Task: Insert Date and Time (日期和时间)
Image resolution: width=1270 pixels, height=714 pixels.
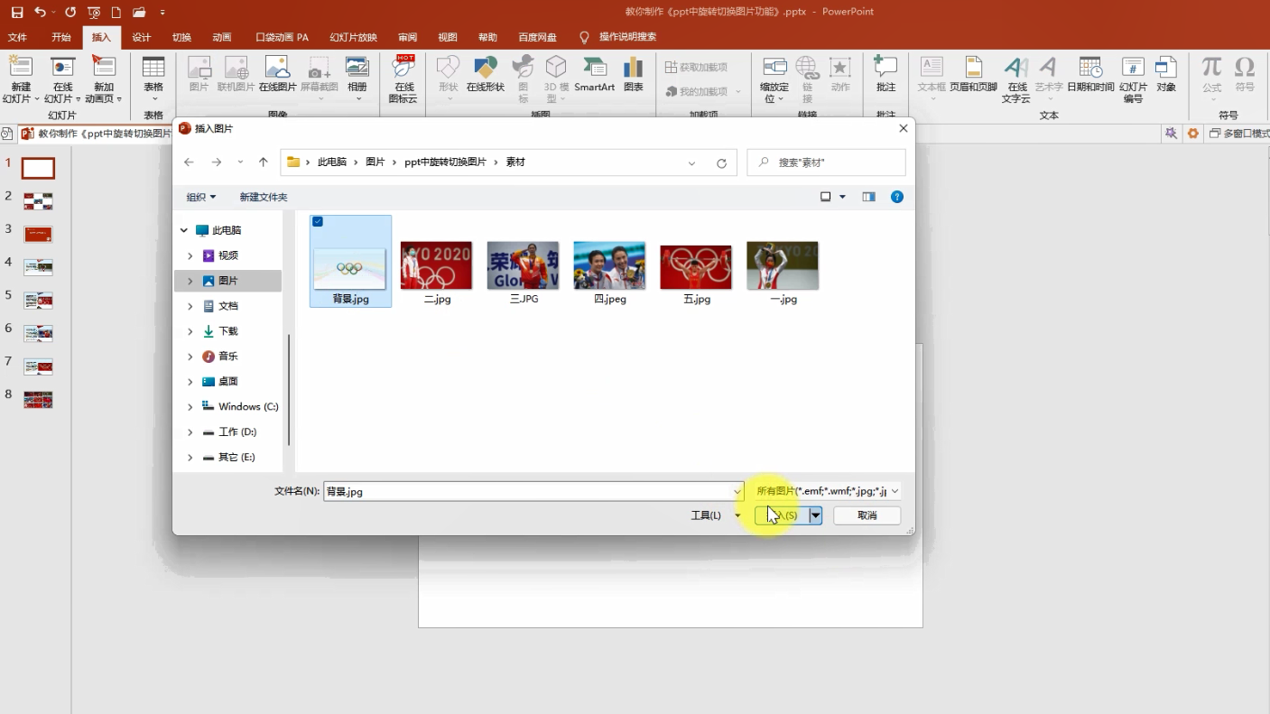Action: [1090, 74]
